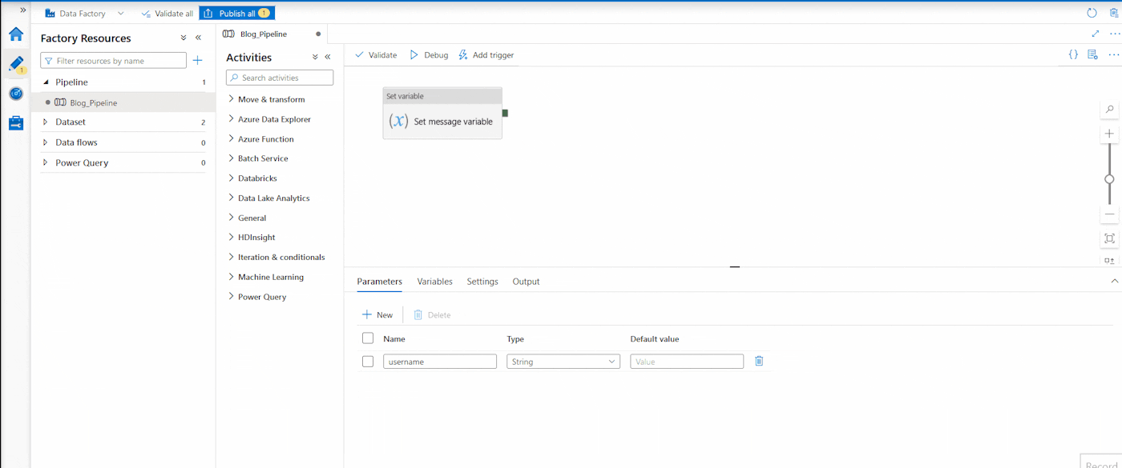The height and width of the screenshot is (468, 1122).
Task: Click the Default value input field
Action: point(687,362)
